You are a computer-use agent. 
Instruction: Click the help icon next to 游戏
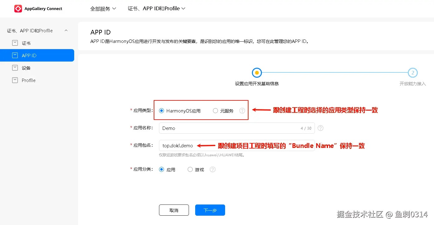coord(213,169)
